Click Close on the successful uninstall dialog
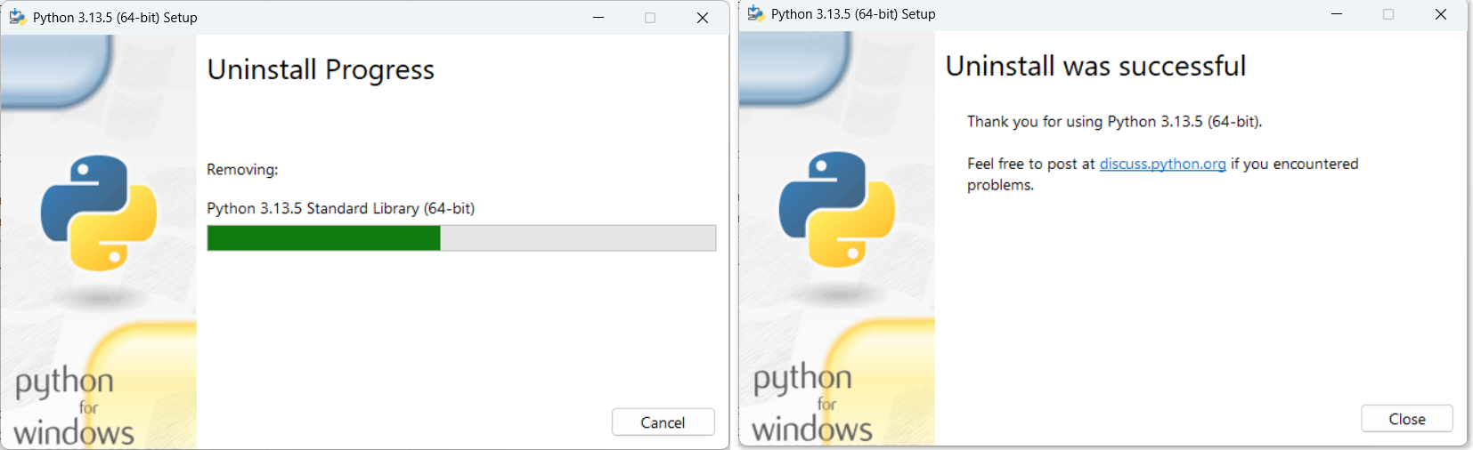 click(1407, 419)
